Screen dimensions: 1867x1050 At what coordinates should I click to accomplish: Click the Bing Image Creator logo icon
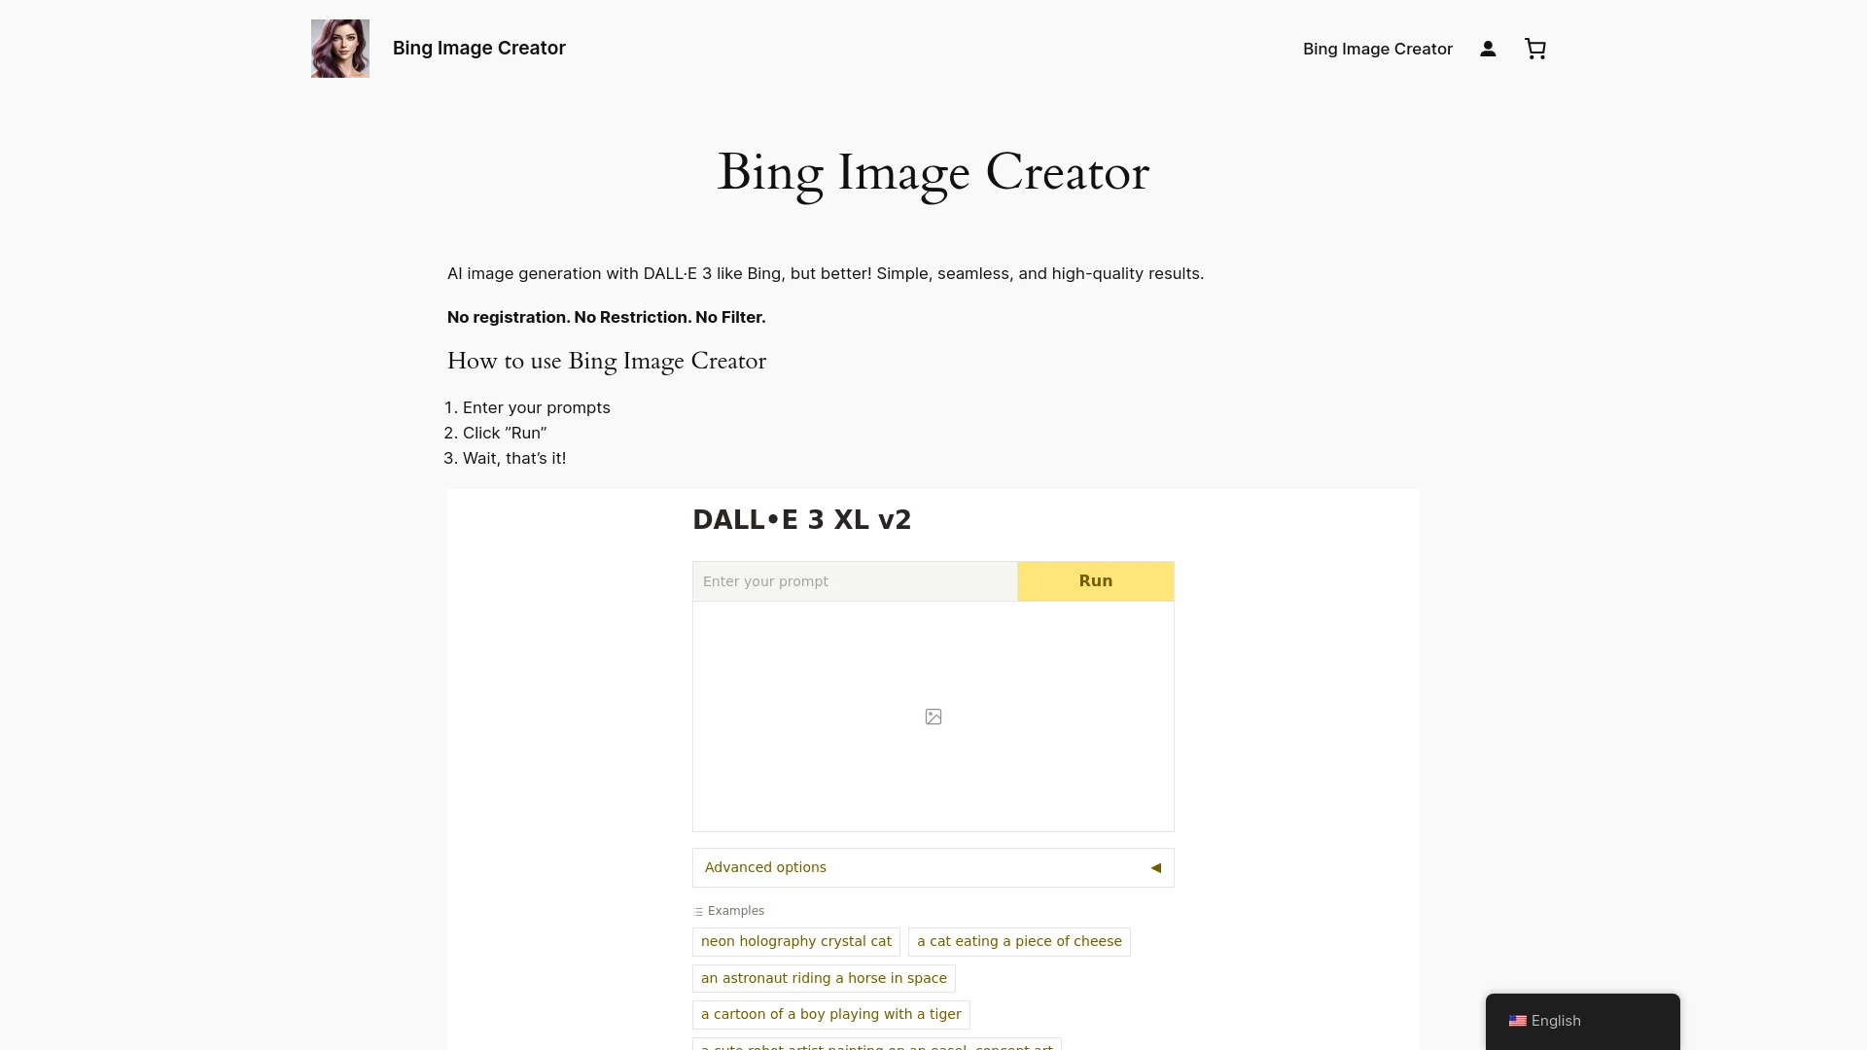(x=339, y=48)
